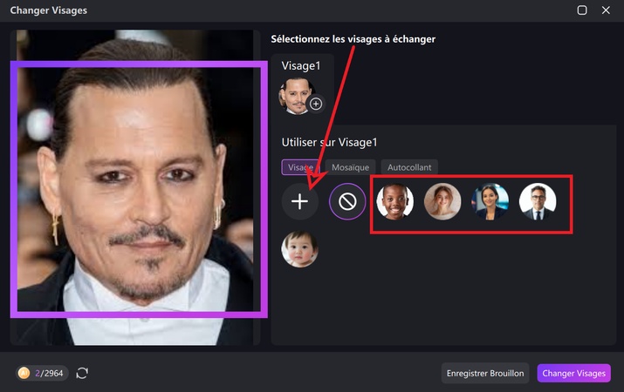This screenshot has width=624, height=392.
Task: Maximize the Changer Visages window
Action: [582, 10]
